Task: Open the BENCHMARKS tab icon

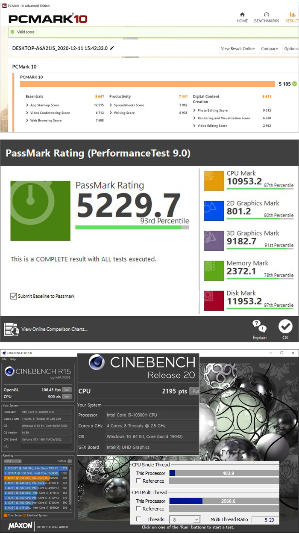Action: click(267, 15)
